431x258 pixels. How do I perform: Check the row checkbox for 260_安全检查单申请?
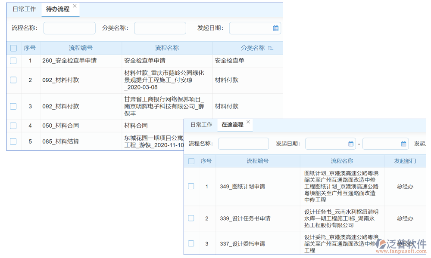[x=12, y=61]
